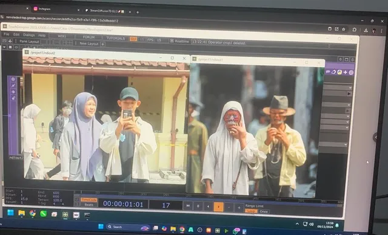
Task: Click the arrow icon on purple node sidebar
Action: tap(13, 92)
